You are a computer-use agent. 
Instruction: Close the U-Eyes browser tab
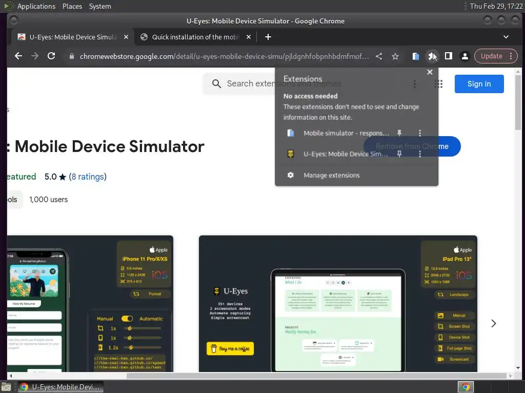click(x=126, y=37)
